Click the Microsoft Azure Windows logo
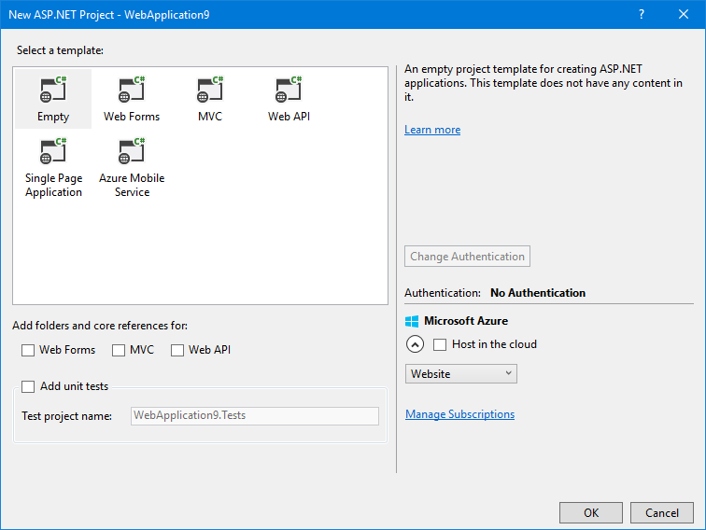Image resolution: width=706 pixels, height=530 pixels. 412,321
